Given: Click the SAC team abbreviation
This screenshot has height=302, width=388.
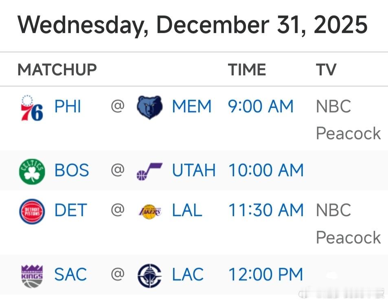Looking at the screenshot, I should [x=71, y=274].
